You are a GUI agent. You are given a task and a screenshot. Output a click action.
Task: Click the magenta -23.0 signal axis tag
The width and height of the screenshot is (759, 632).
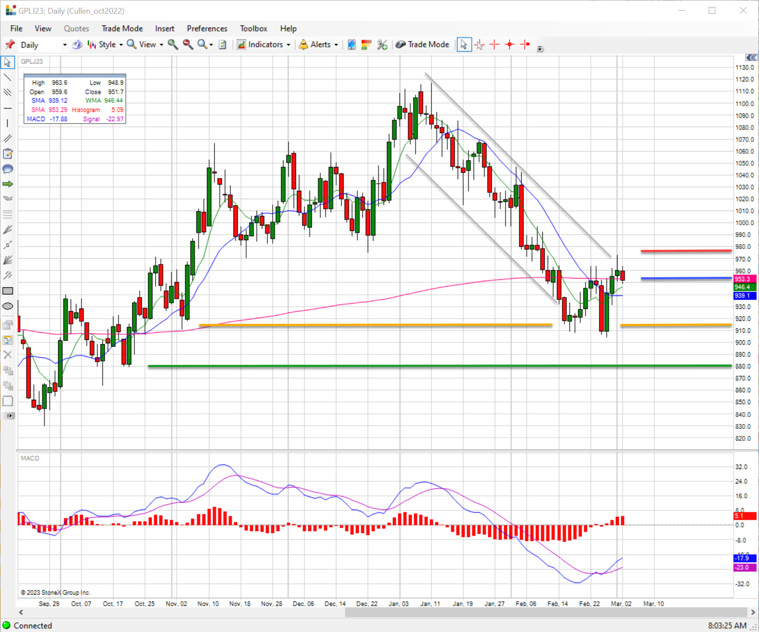(744, 568)
